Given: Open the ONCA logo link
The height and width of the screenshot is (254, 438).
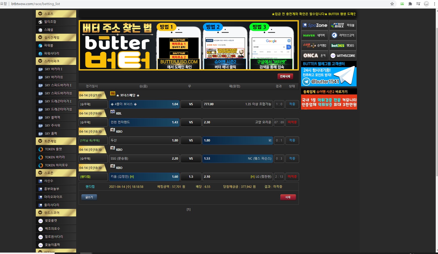Looking at the screenshot, I should (315, 56).
